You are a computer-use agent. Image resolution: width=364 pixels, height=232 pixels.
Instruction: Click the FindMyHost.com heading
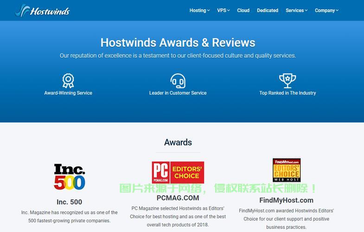coord(286,200)
